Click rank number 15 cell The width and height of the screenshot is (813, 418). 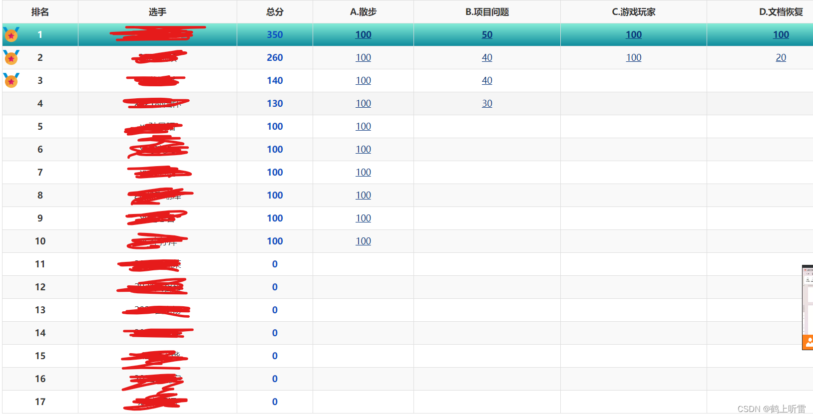[40, 356]
